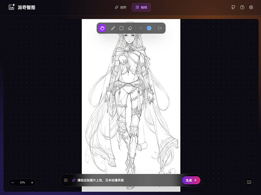Switch to the 创作 tab
Screen dimensions: 261x195
120,7
